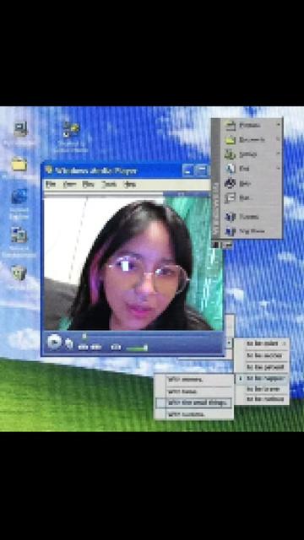The image size is (304, 540).
Task: Launch the Internet Explorer desktop icon
Action: (19, 197)
